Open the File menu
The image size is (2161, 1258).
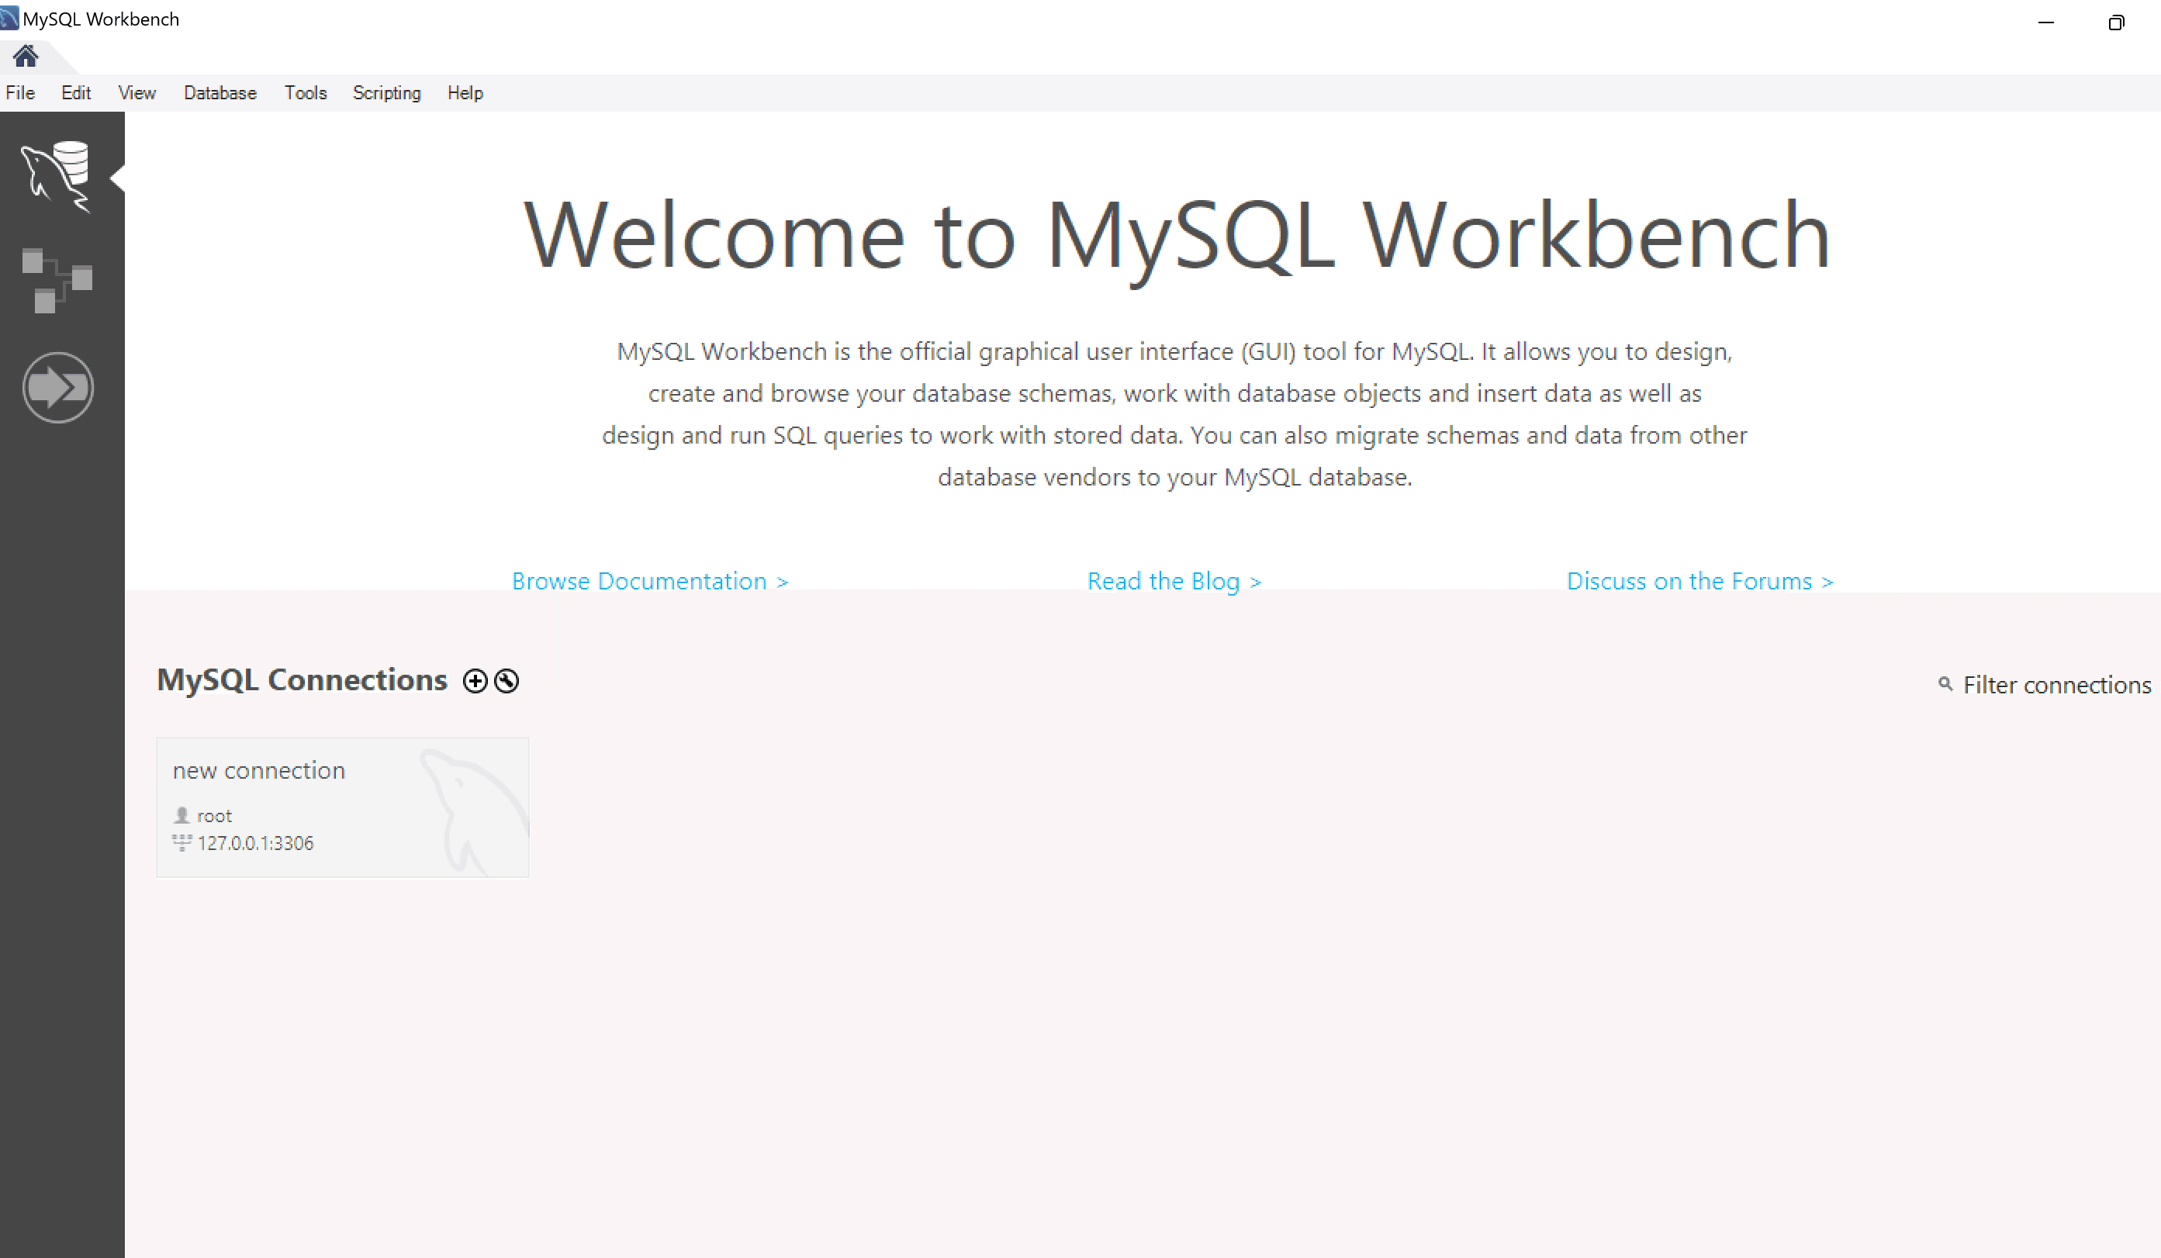[x=19, y=92]
